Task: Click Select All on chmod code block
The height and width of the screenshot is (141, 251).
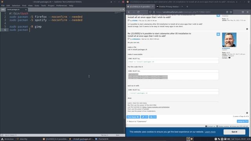Action: coord(136,59)
